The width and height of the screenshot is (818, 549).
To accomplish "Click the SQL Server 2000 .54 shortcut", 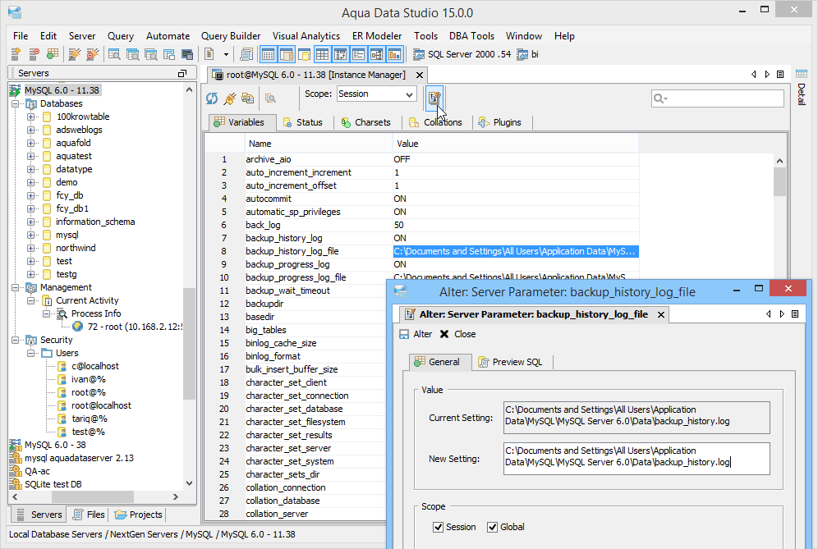I will pos(462,54).
